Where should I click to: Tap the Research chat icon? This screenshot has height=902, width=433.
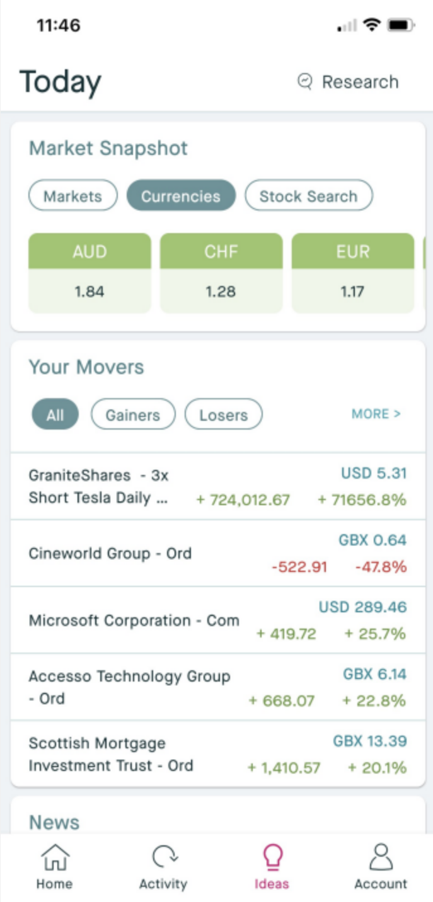305,82
